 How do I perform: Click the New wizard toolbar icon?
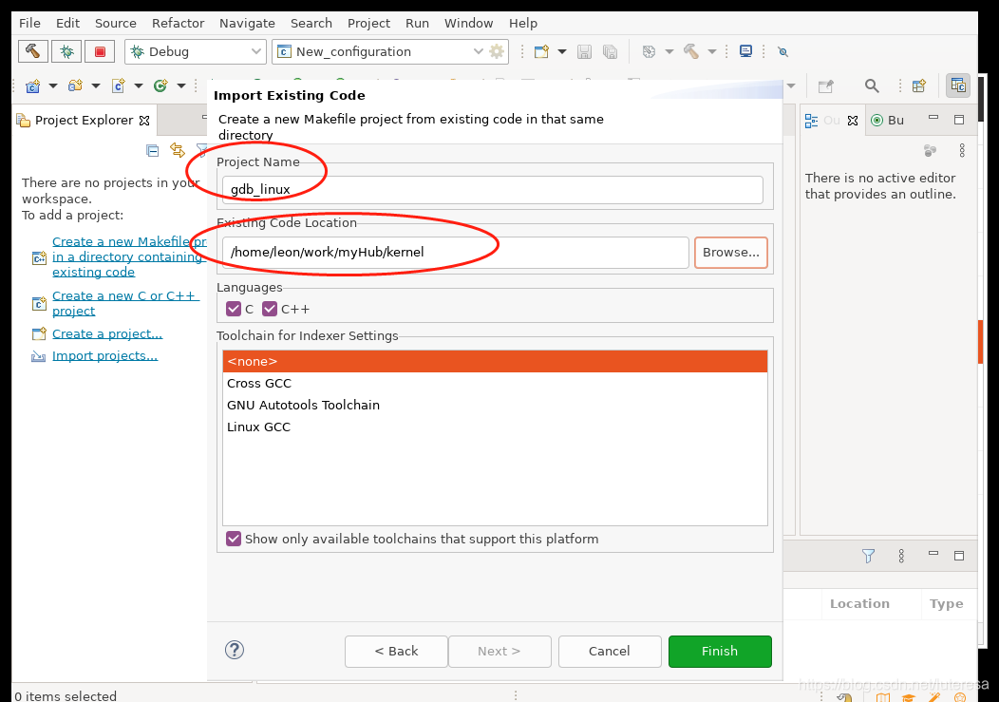(541, 51)
